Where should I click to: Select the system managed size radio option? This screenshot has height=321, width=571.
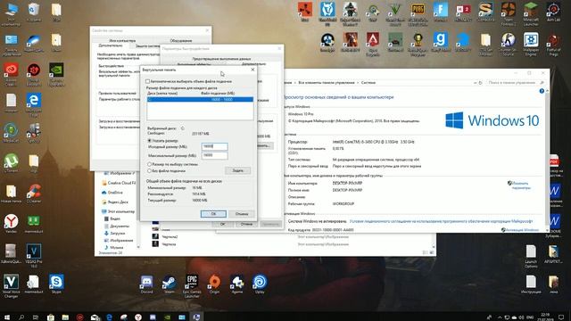[149, 164]
